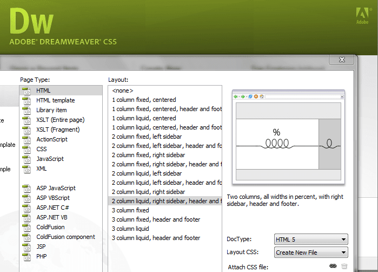
Task: Click the Library item file icon
Action: (26, 110)
